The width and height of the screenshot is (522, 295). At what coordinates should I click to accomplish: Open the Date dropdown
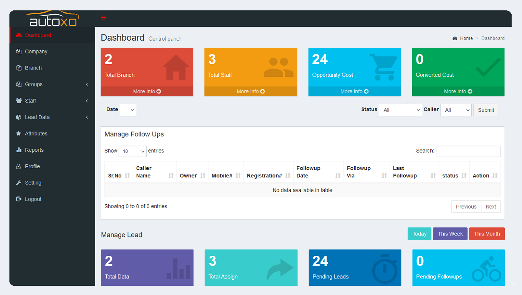(x=128, y=110)
